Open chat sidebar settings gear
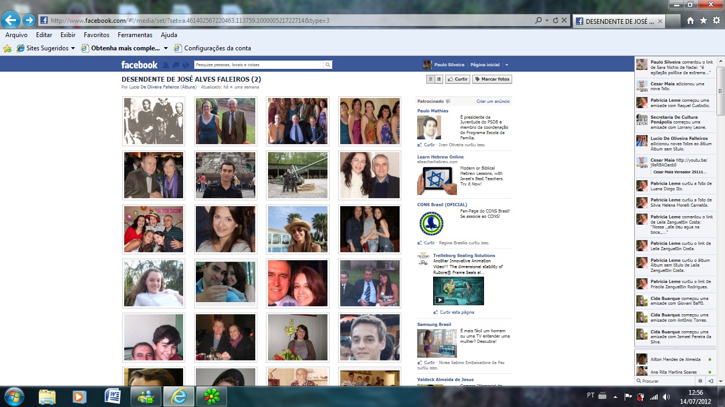 point(700,381)
